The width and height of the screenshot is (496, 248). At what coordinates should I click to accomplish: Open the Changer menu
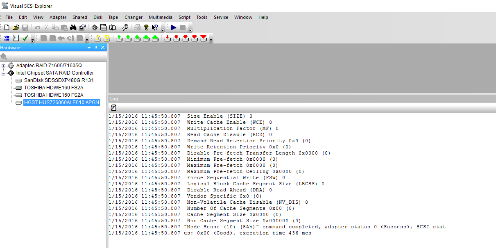[x=134, y=17]
